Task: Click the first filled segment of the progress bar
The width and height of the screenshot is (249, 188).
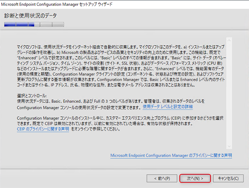Action: tap(10, 25)
